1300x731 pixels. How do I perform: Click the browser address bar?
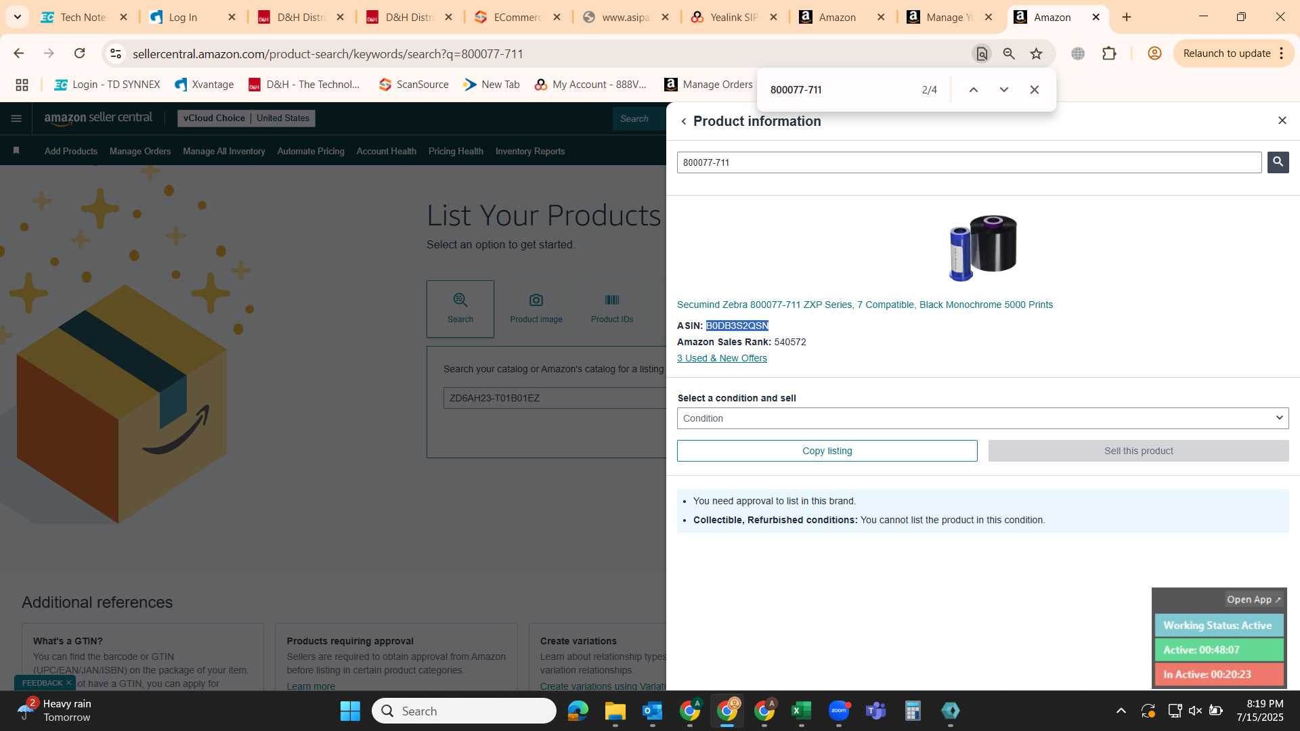tap(542, 53)
